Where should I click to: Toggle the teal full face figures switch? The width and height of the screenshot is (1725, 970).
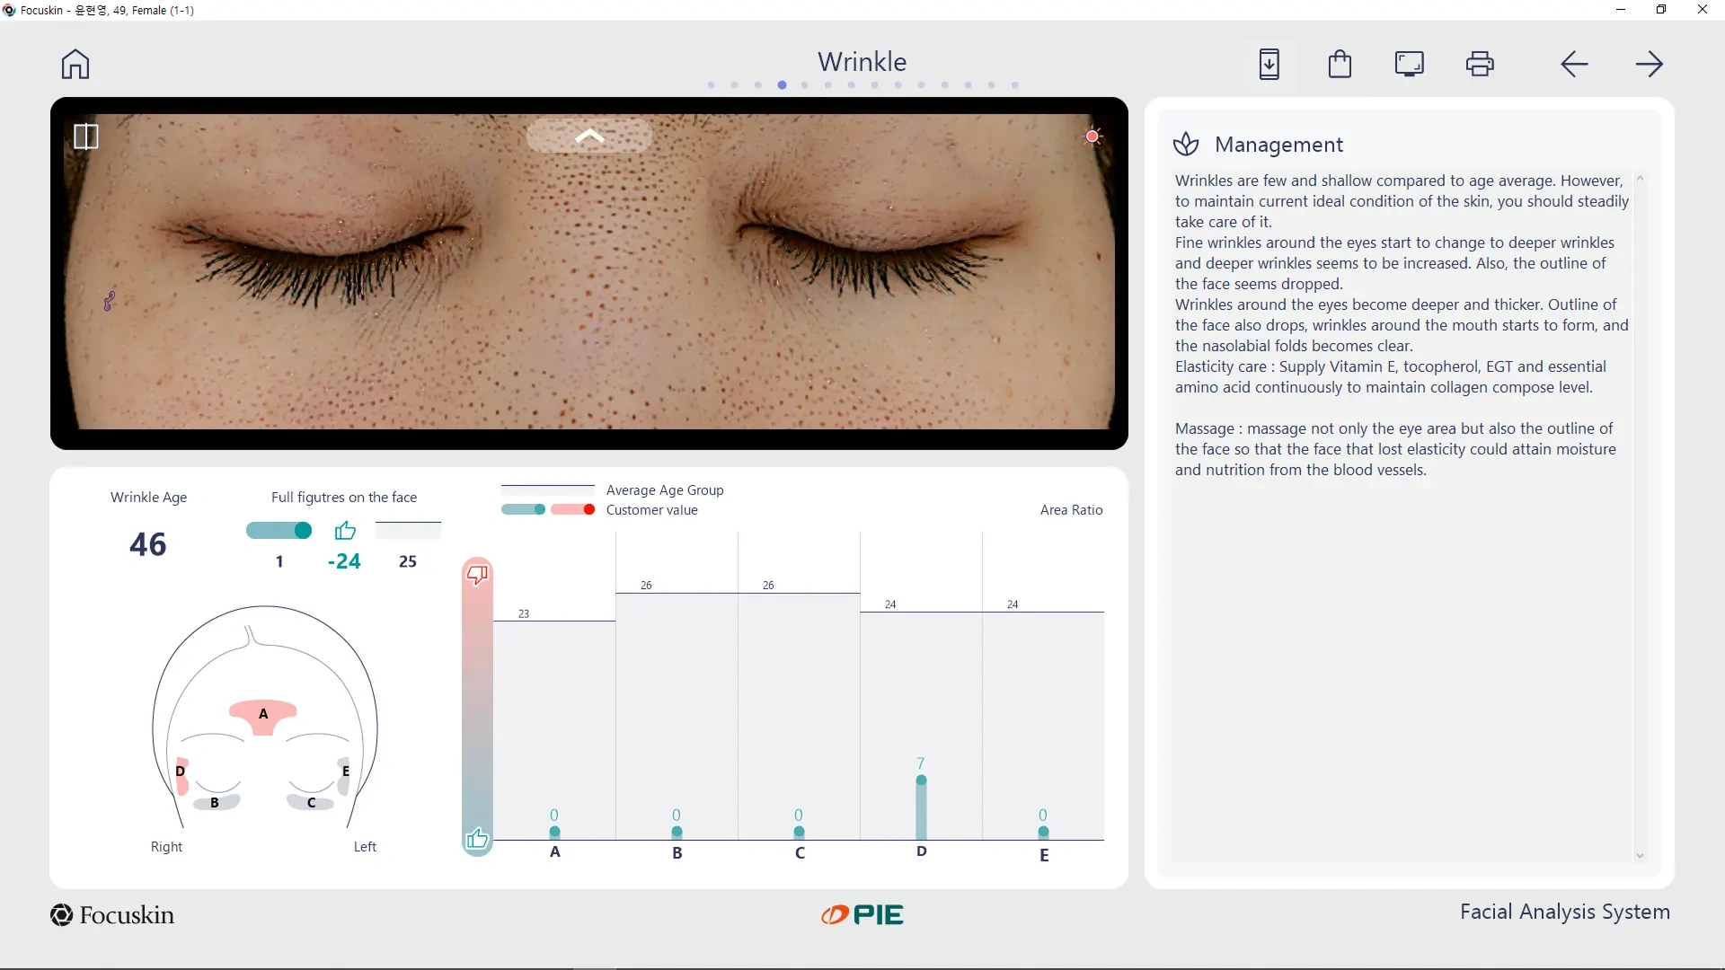pos(279,531)
